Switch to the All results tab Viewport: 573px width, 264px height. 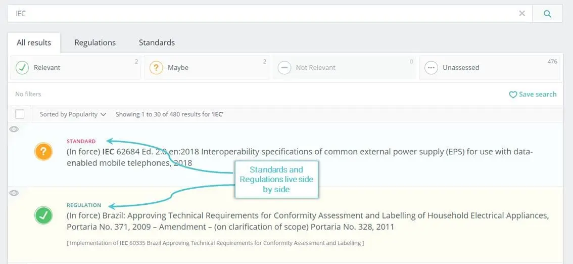tap(34, 43)
